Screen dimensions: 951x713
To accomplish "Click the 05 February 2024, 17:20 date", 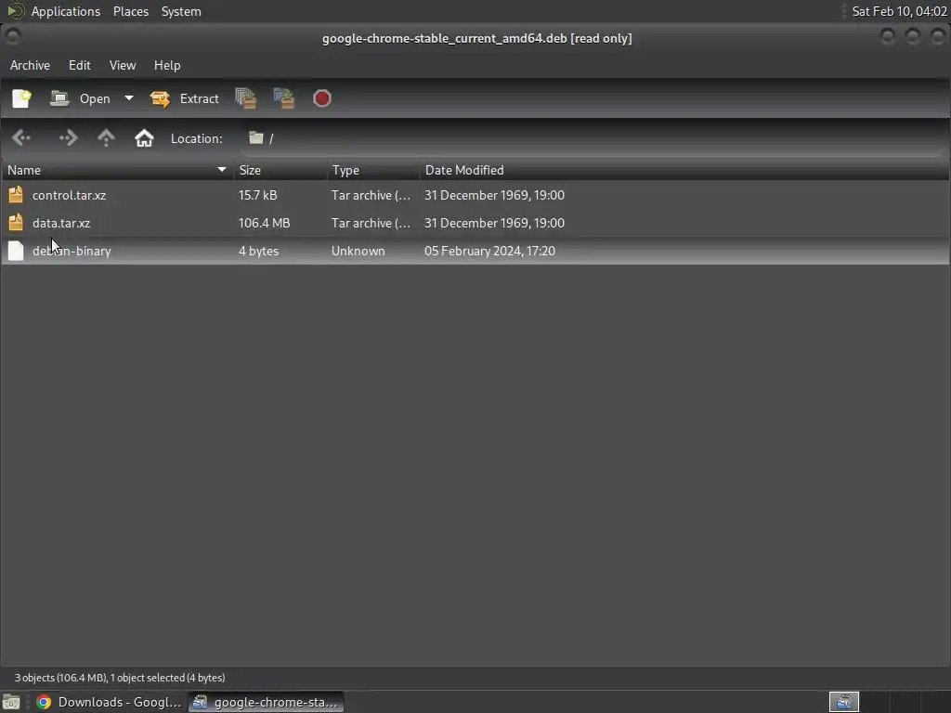I will (x=489, y=251).
